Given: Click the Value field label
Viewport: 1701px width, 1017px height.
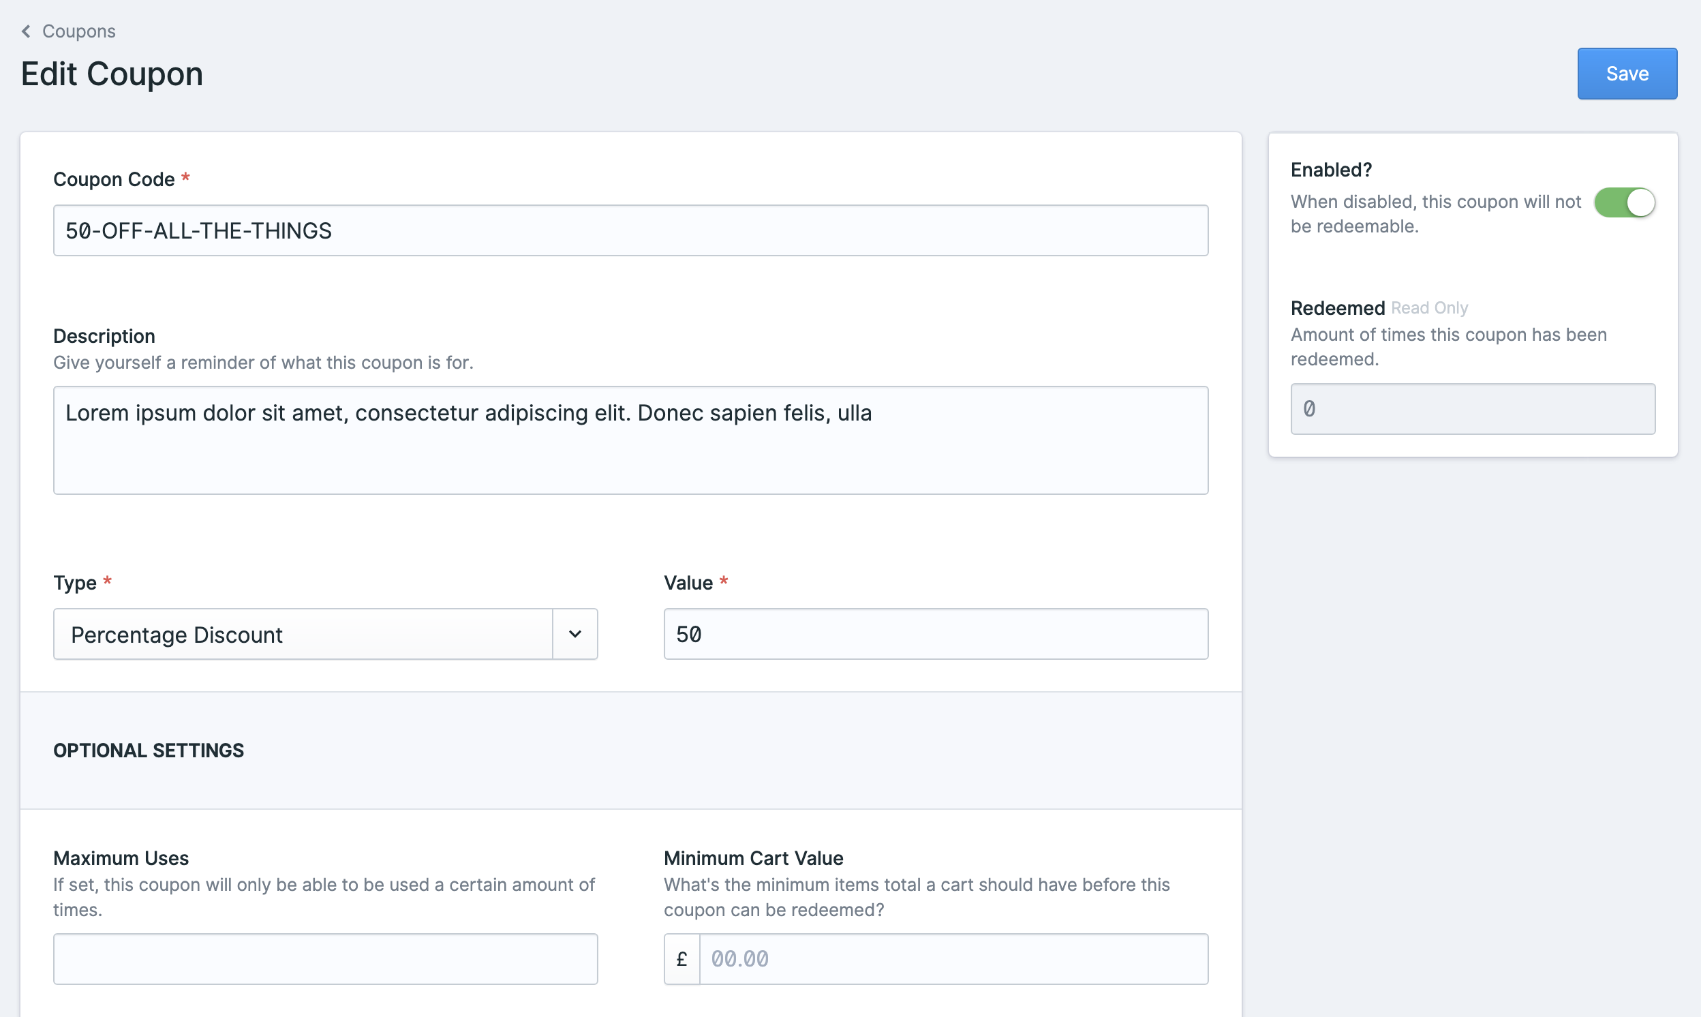Looking at the screenshot, I should 688,583.
